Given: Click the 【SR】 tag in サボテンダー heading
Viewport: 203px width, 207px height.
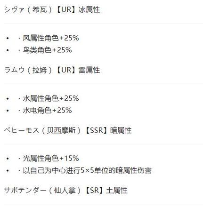Looking at the screenshot, I should tap(94, 191).
